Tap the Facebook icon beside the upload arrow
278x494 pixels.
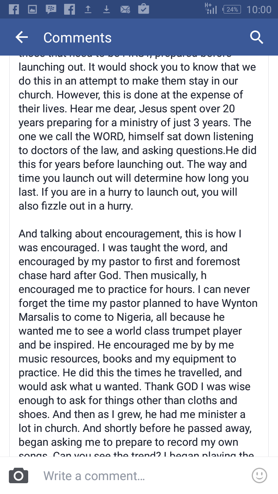(69, 9)
